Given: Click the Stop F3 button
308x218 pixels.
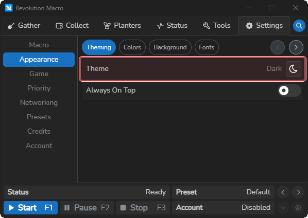Looking at the screenshot, I should pyautogui.click(x=143, y=208).
